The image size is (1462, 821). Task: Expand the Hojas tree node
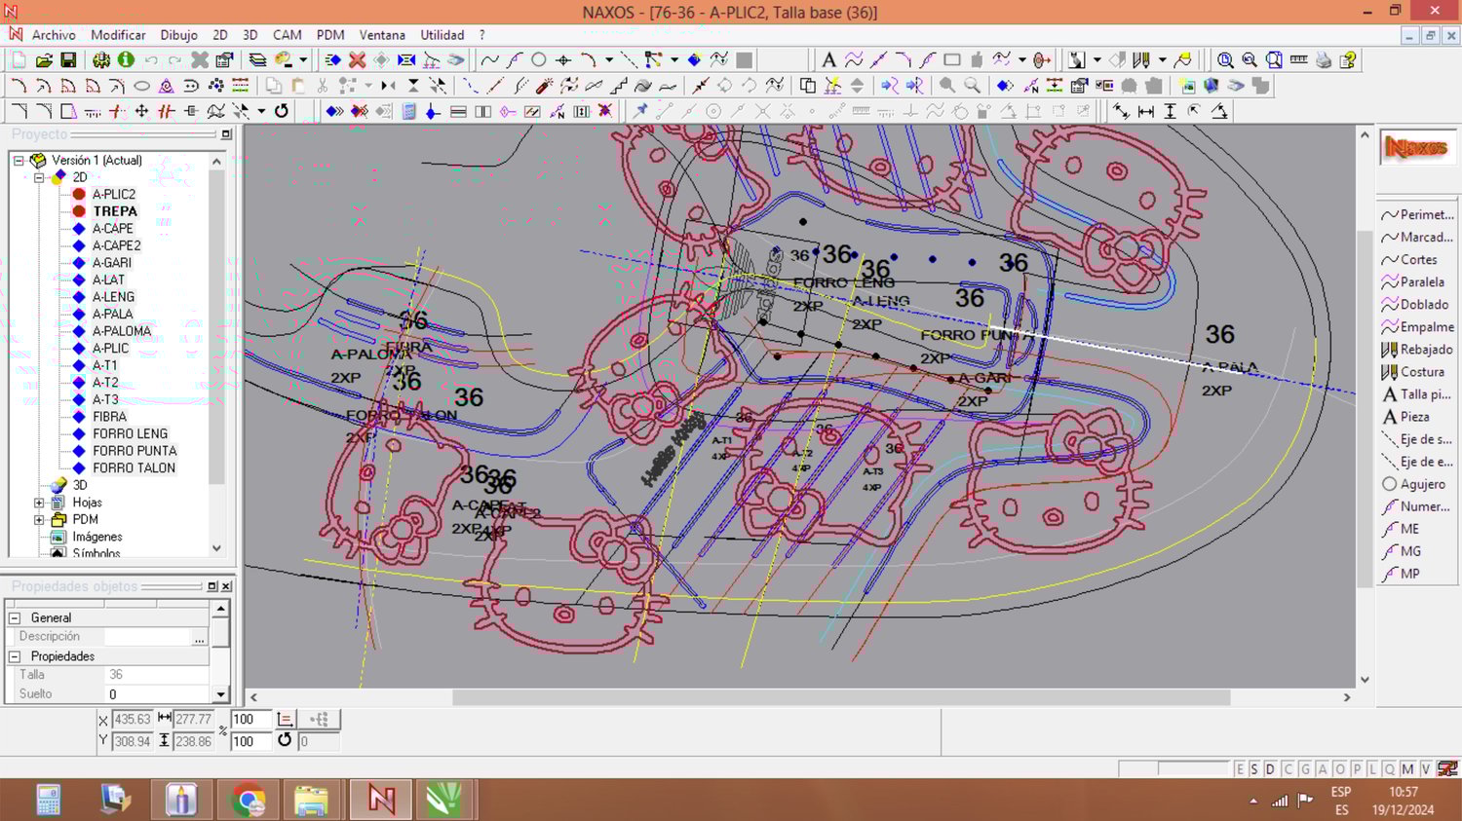coord(39,504)
